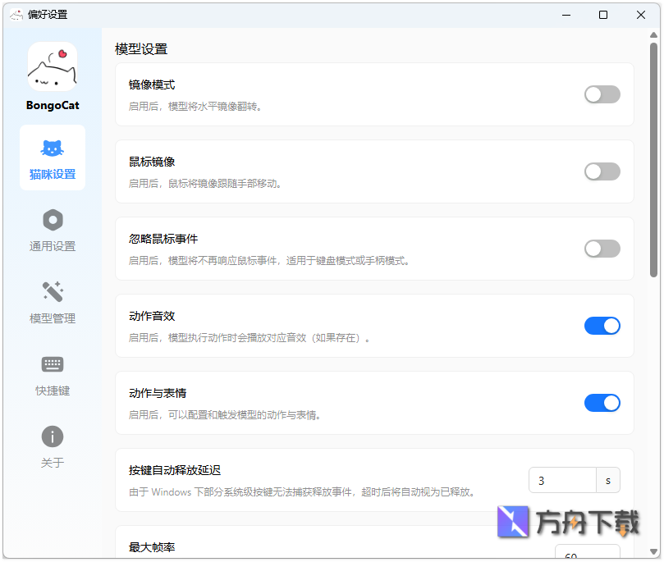The height and width of the screenshot is (562, 664).
Task: Click the magic wand 模型管理 icon
Action: point(52,291)
